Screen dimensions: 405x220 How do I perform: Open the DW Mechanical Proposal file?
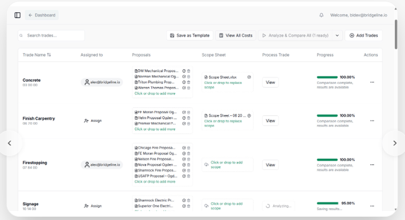tap(156, 71)
